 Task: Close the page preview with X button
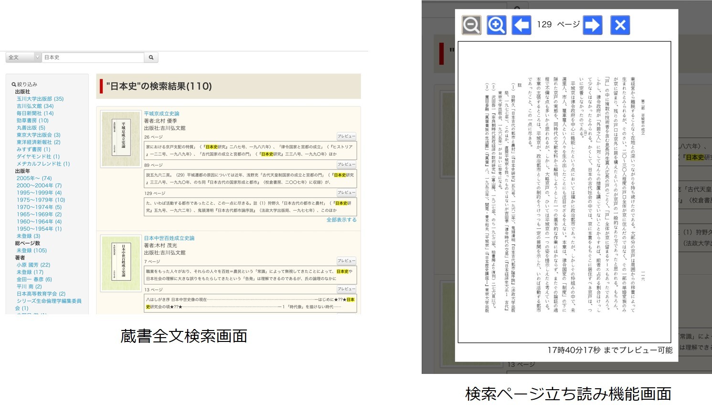tap(620, 25)
